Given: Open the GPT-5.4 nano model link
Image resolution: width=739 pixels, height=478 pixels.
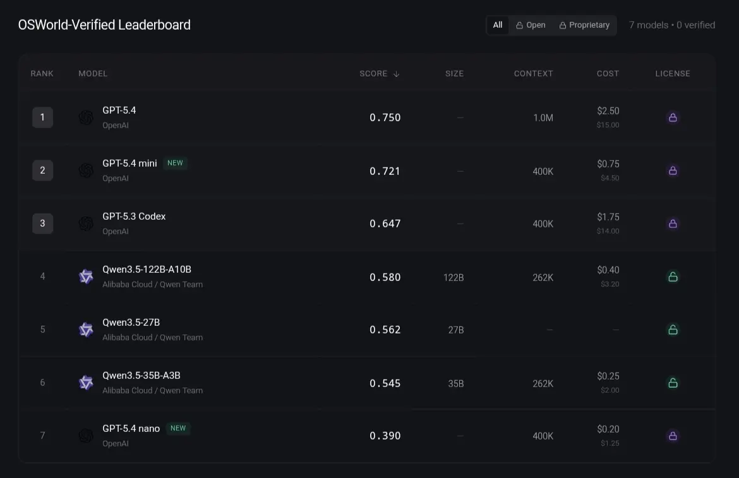Looking at the screenshot, I should click(131, 429).
